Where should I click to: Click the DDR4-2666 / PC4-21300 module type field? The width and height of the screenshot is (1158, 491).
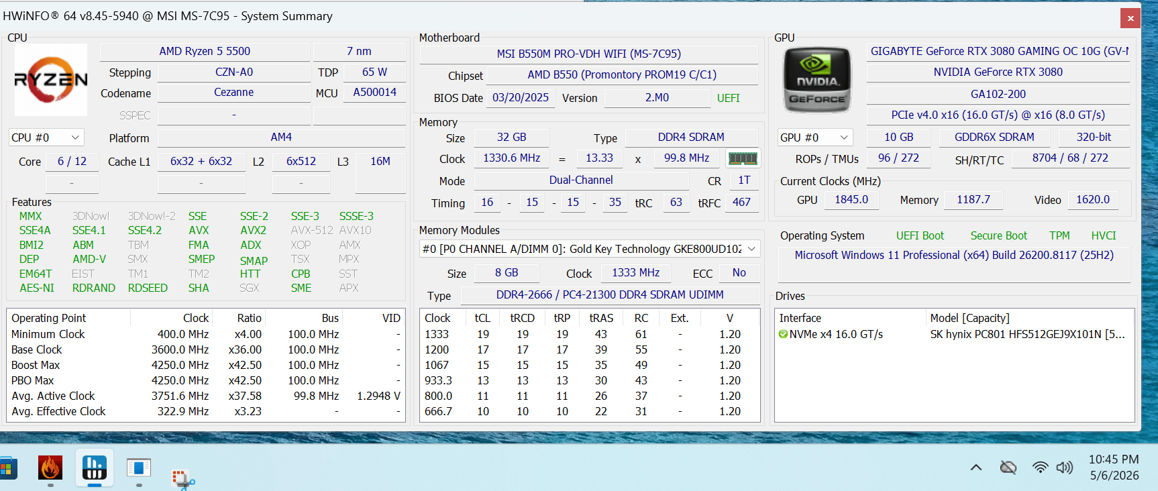pos(610,295)
